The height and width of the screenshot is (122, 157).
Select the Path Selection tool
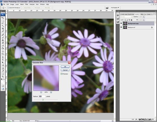click(x=3, y=62)
